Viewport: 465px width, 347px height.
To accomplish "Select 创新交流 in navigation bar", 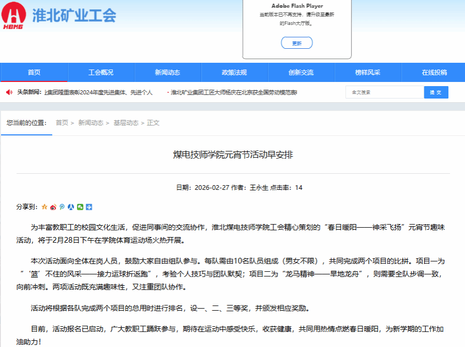I will point(301,73).
